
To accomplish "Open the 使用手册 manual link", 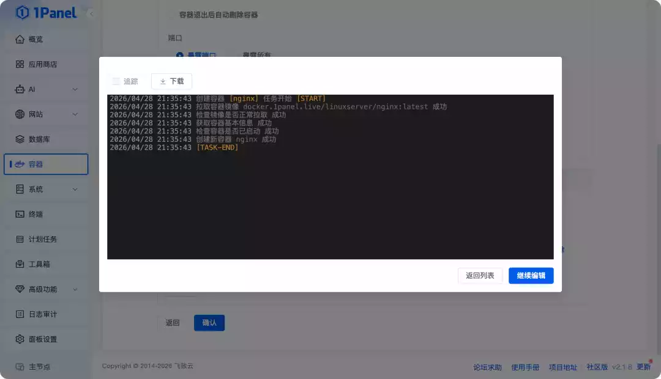I will (x=526, y=367).
